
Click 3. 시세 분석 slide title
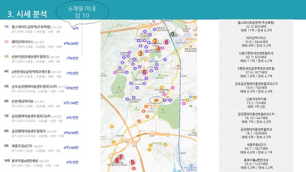click(27, 14)
